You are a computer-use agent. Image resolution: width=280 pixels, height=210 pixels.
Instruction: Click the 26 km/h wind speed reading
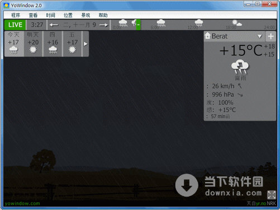(x=223, y=86)
